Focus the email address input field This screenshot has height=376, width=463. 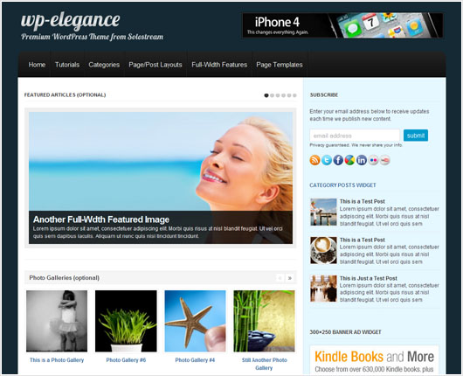point(355,136)
